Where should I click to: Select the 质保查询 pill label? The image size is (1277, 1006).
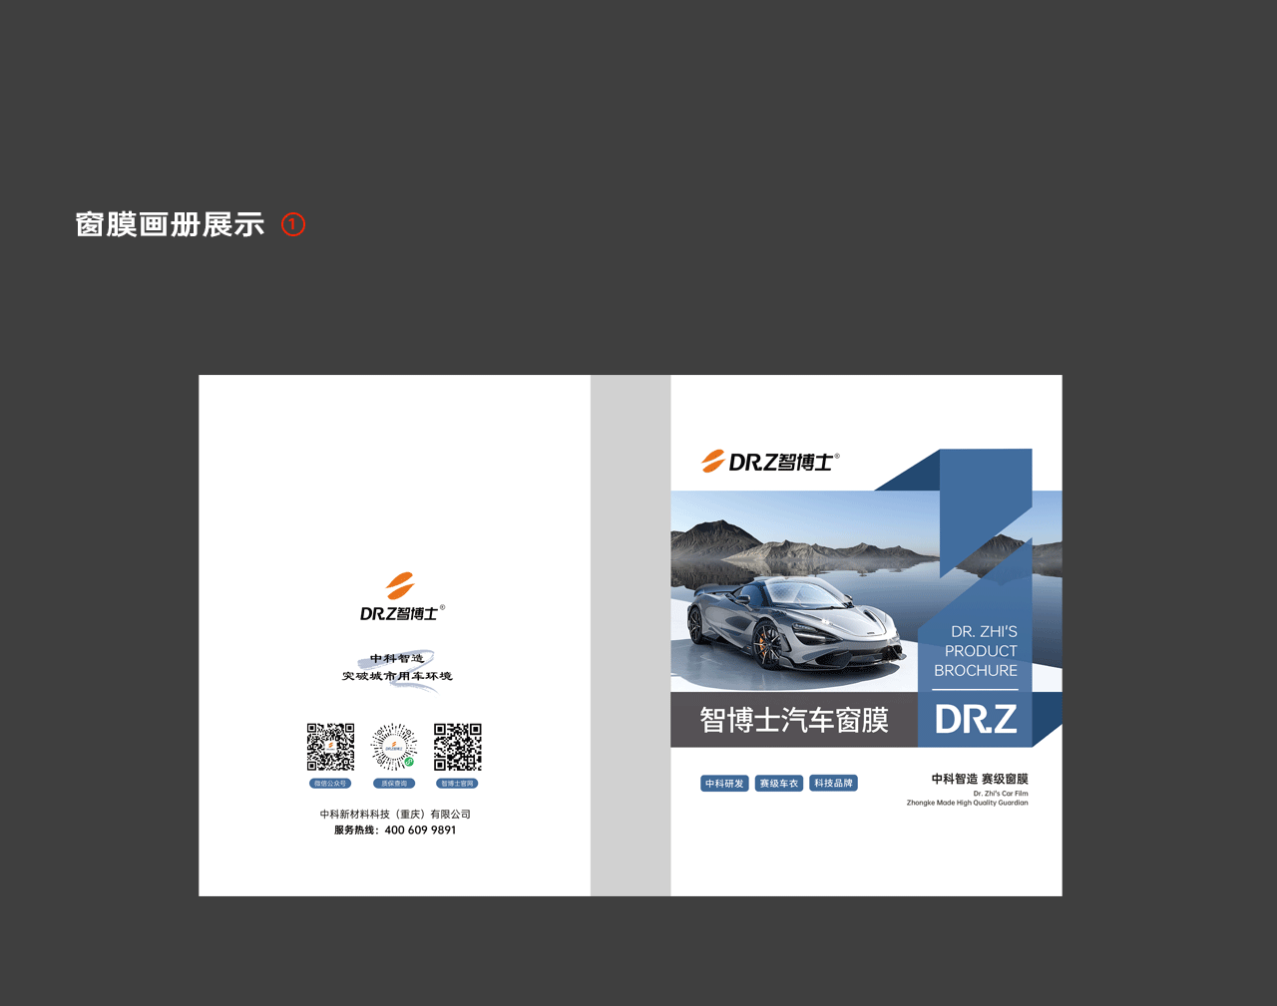(394, 784)
